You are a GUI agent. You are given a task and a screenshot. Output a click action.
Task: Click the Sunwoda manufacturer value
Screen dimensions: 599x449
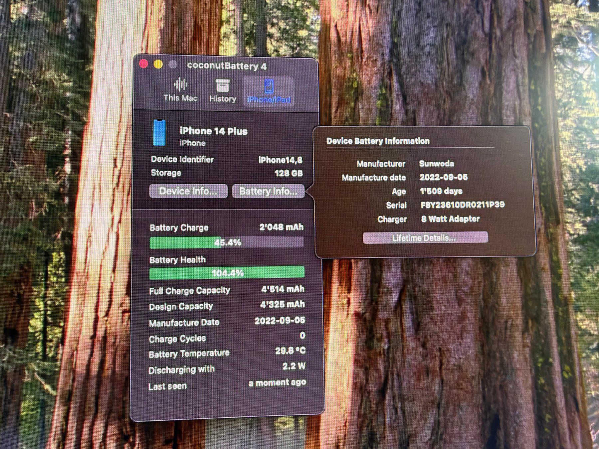point(437,164)
